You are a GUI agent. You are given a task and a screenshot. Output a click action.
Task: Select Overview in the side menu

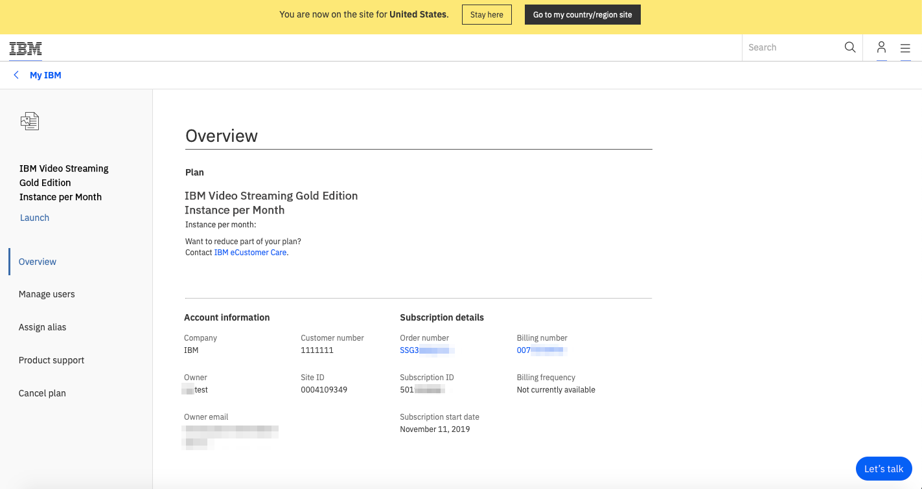(x=38, y=262)
